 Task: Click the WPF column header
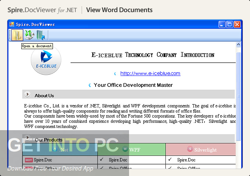pyautogui.click(x=132, y=150)
